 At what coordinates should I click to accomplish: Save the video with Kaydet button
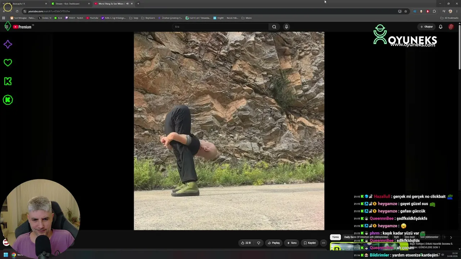[x=310, y=243]
